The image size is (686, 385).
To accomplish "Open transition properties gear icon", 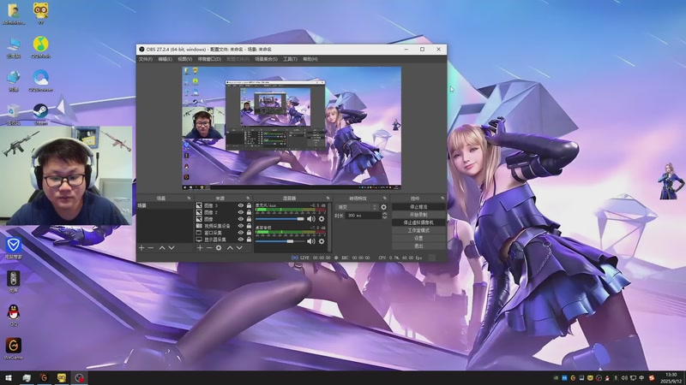I will (383, 207).
